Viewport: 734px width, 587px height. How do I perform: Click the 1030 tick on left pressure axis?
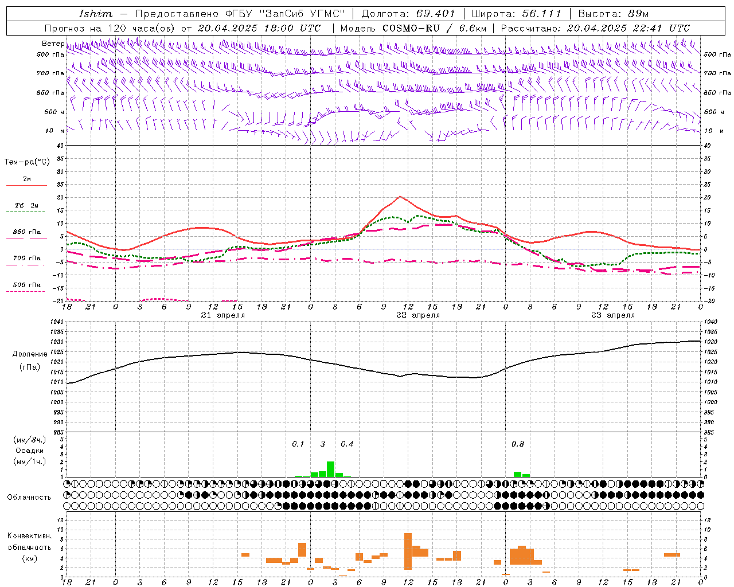pos(56,342)
